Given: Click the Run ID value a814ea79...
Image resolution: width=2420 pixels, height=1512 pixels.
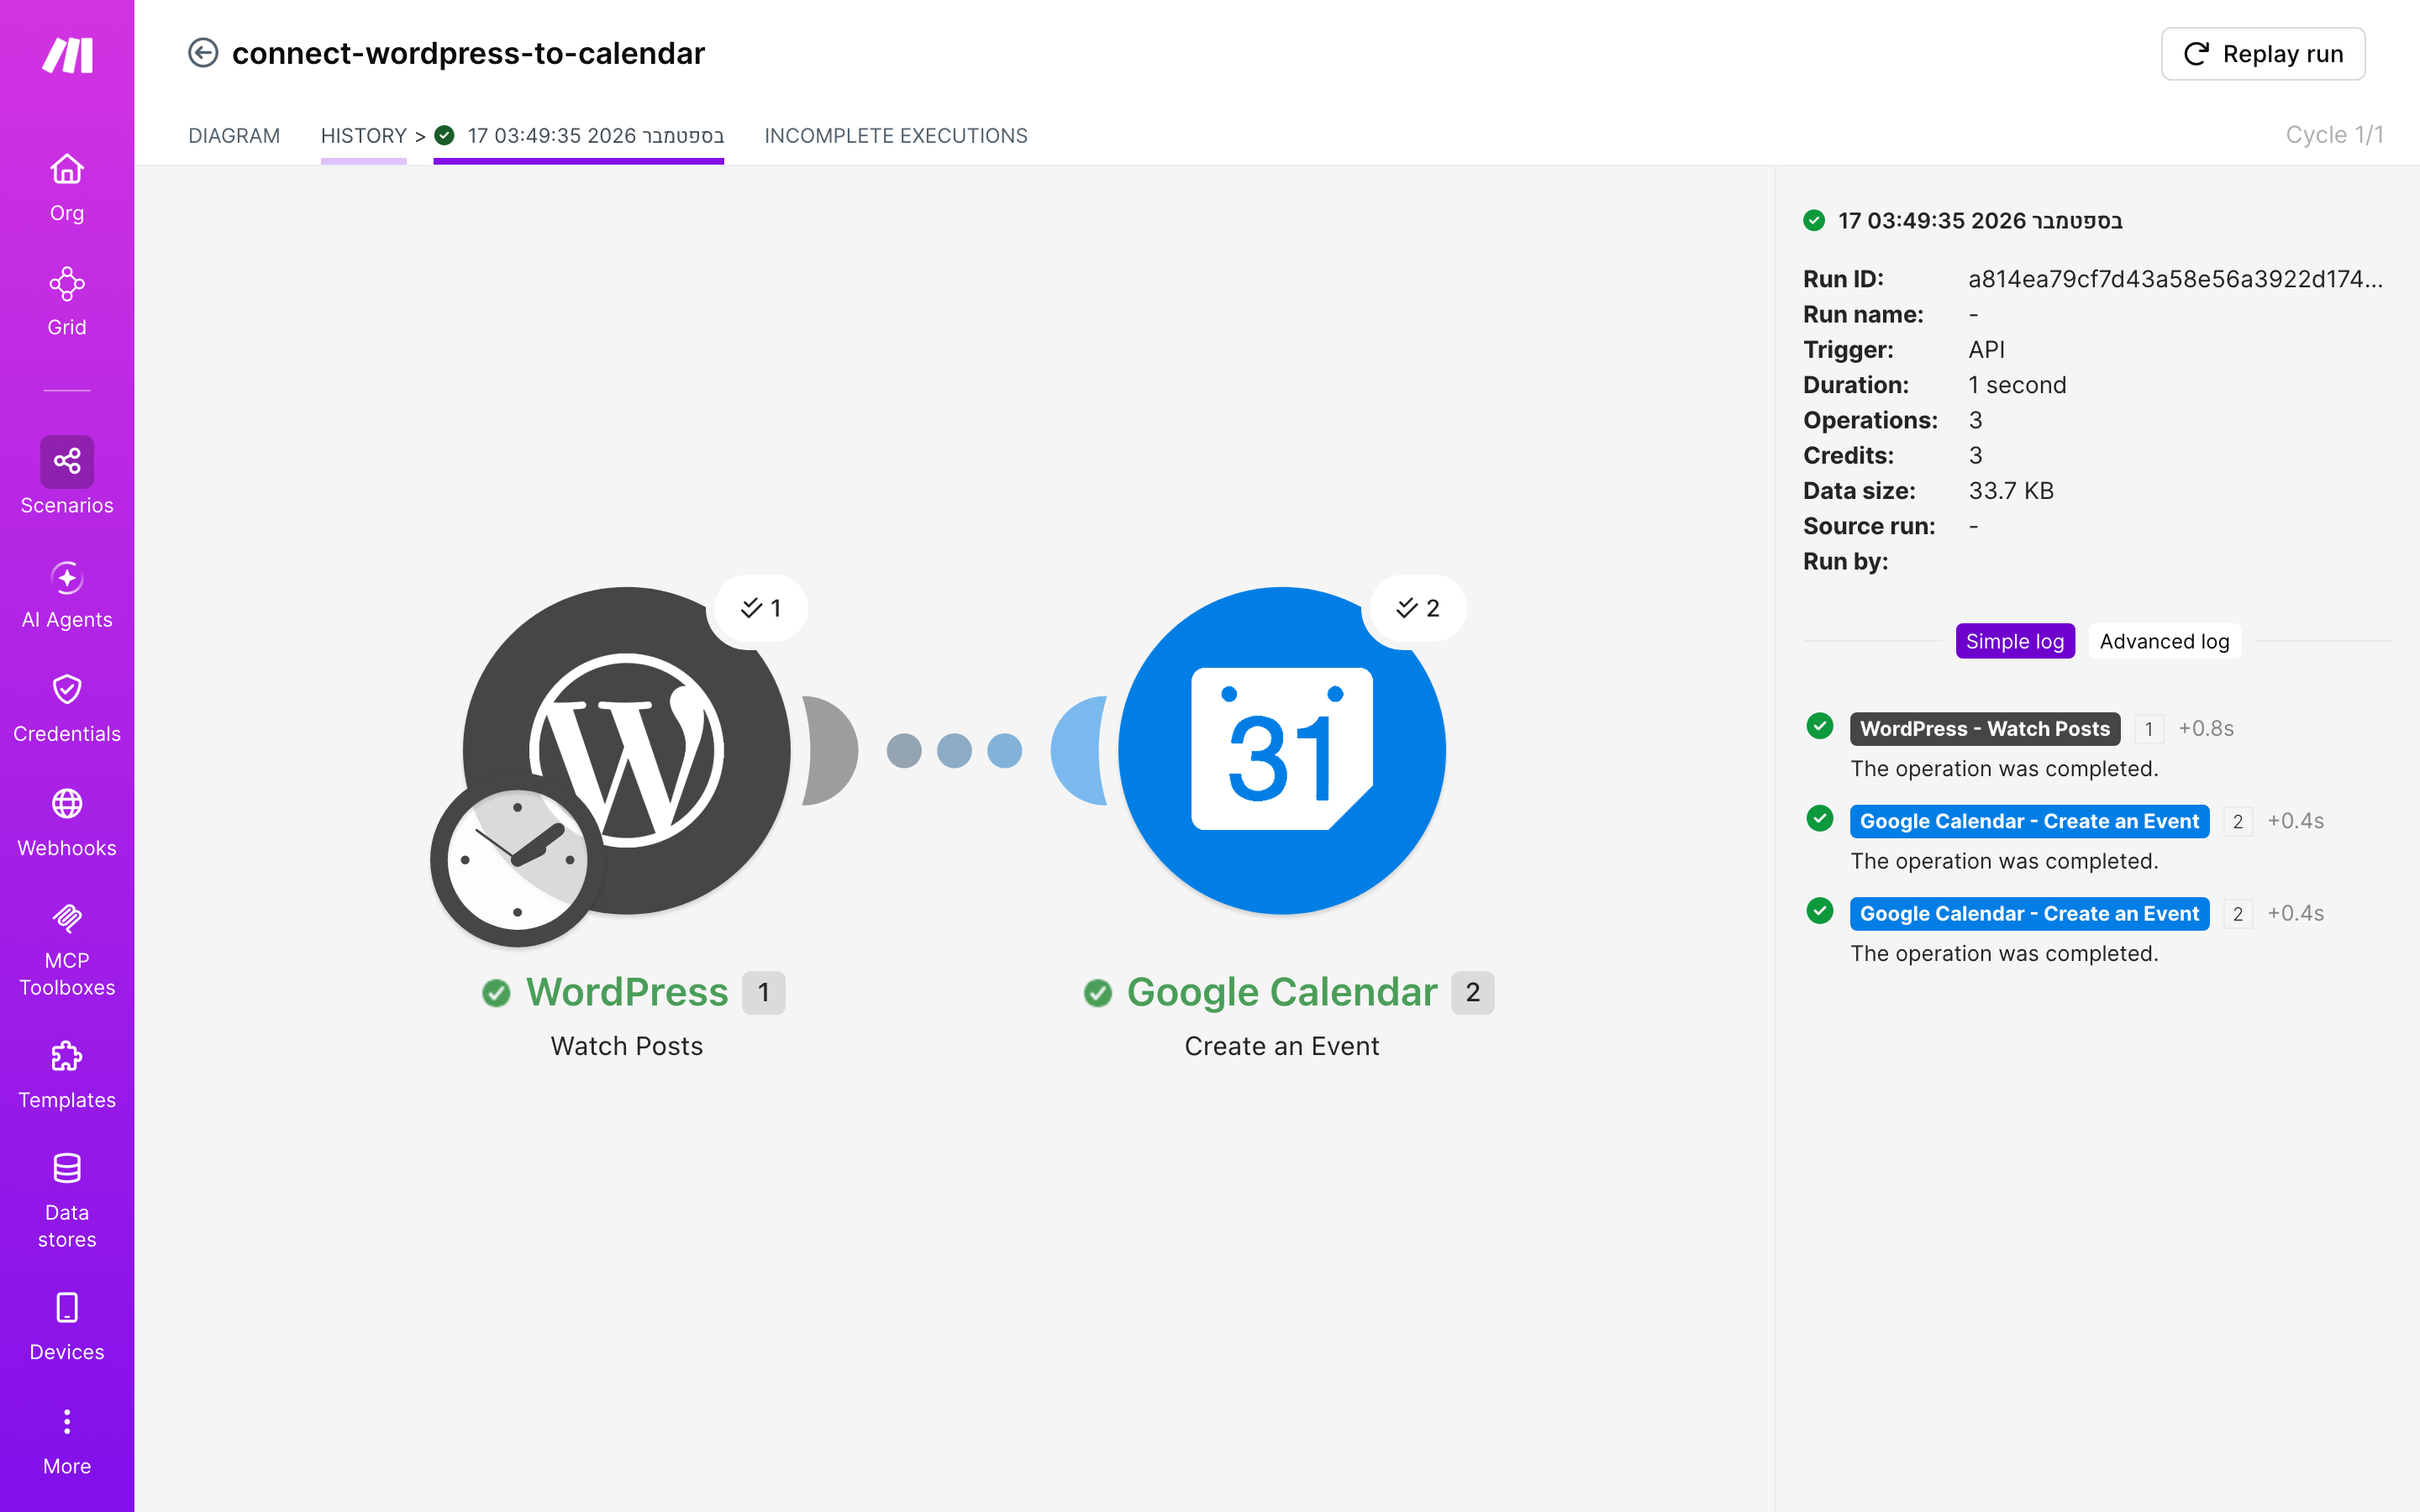Looking at the screenshot, I should 2176,279.
